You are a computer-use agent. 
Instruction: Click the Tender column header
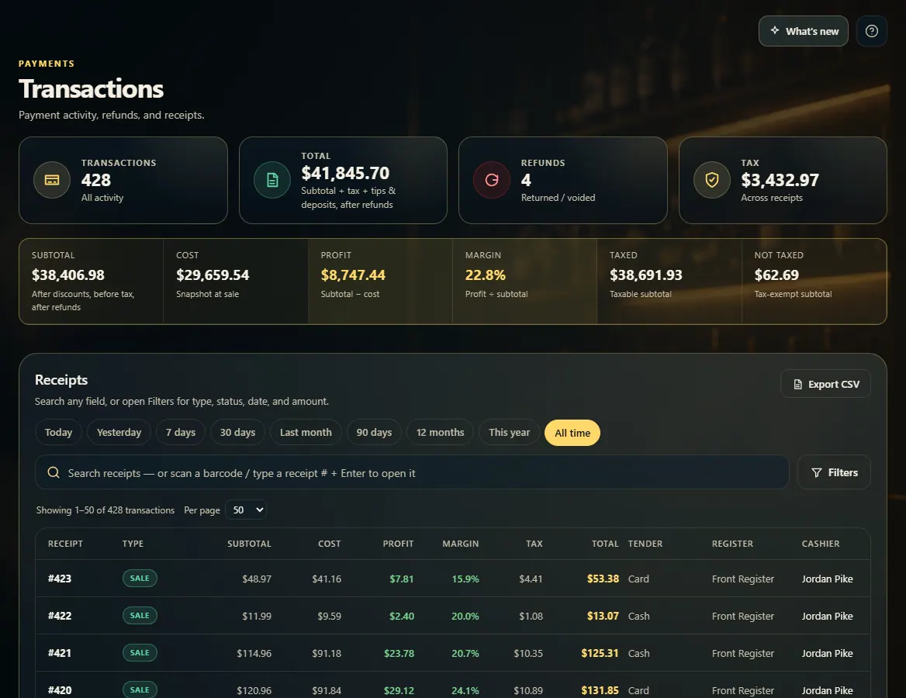point(645,544)
